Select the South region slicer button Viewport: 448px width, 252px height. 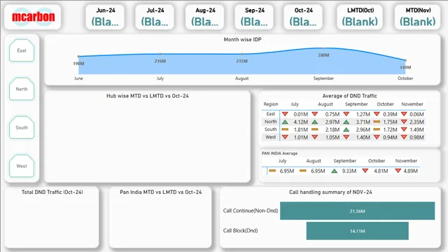pyautogui.click(x=22, y=127)
